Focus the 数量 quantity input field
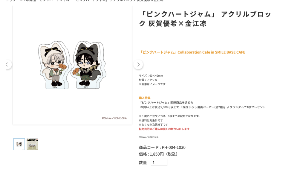Image resolution: width=306 pixels, height=170 pixels. click(x=159, y=163)
